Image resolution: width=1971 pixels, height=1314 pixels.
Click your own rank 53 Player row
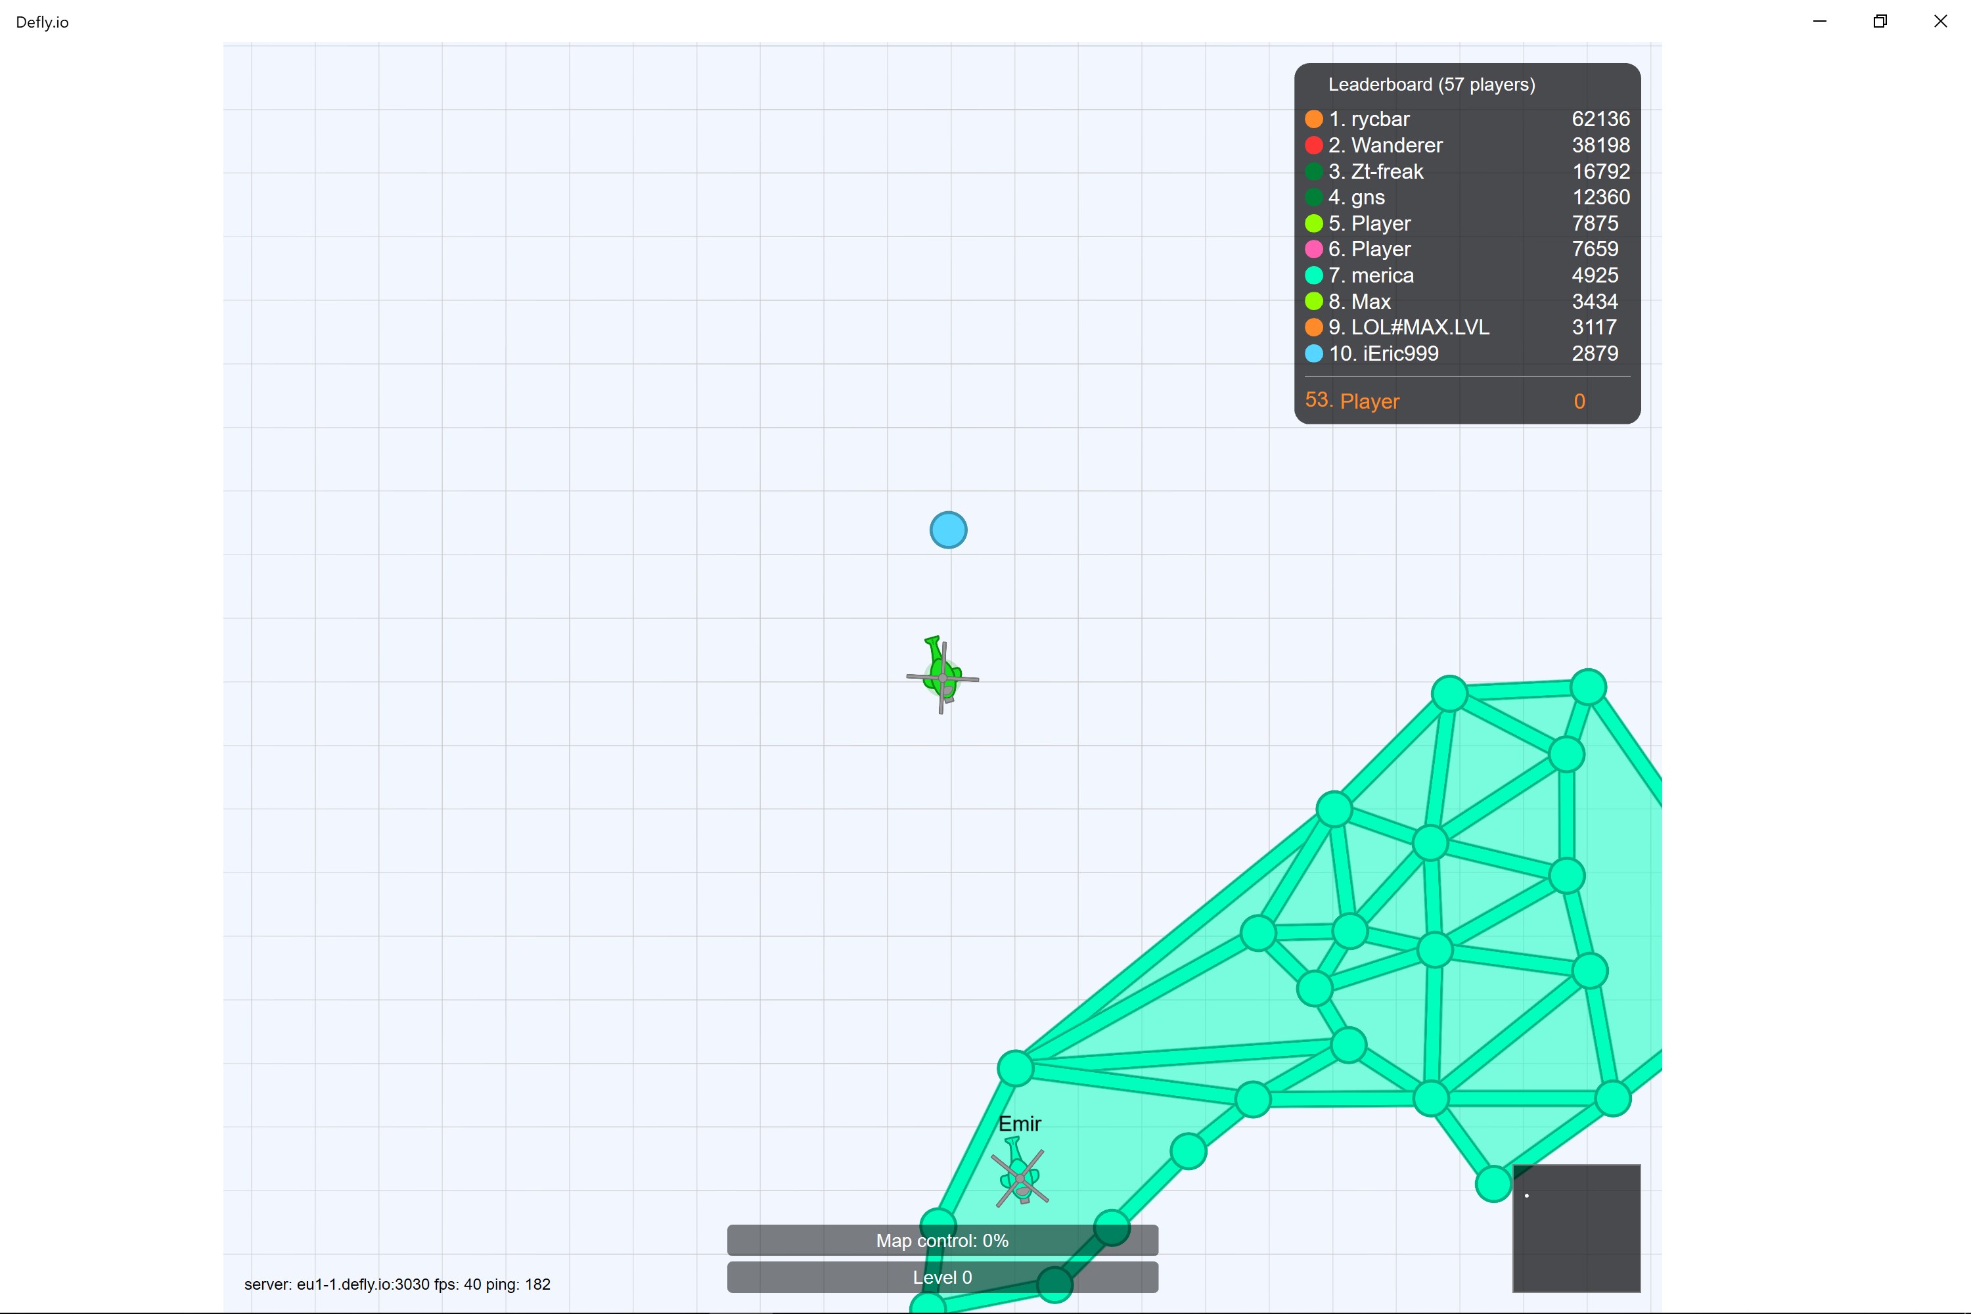point(1369,401)
